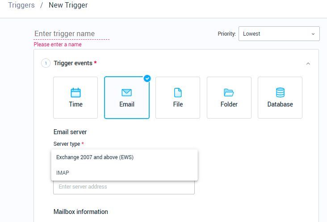Screen dimensions: 327x222
Task: Click the blue checkmark badge on Email
Action: point(147,78)
